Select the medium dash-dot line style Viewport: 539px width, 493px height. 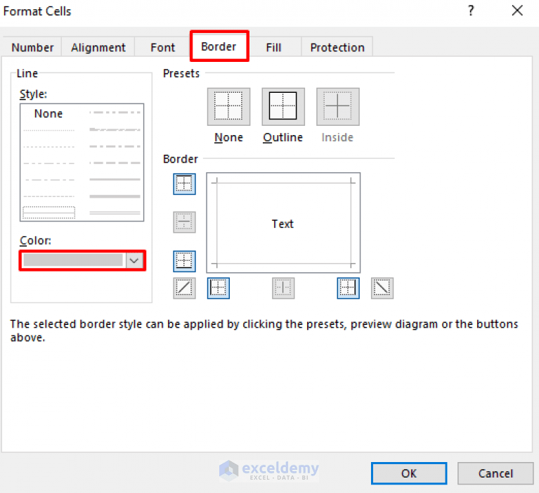tap(115, 146)
